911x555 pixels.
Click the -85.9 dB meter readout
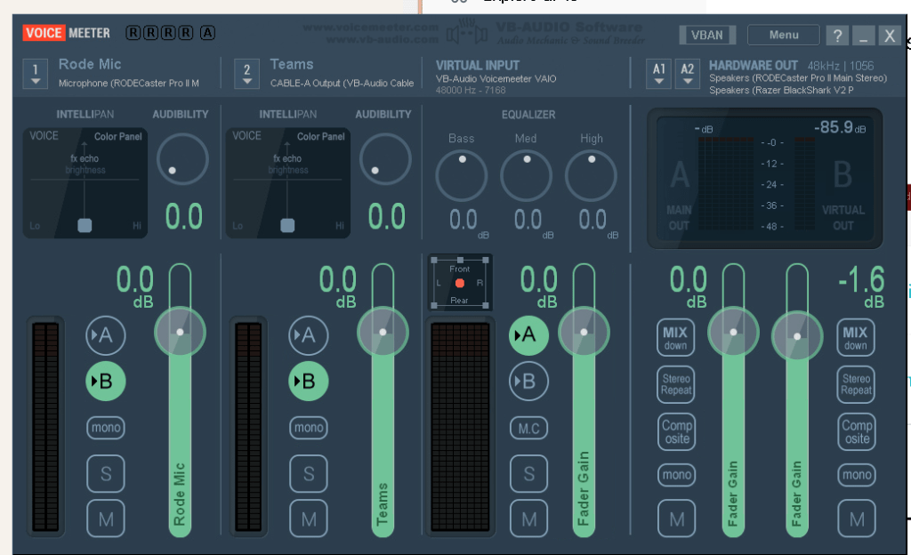click(x=840, y=127)
